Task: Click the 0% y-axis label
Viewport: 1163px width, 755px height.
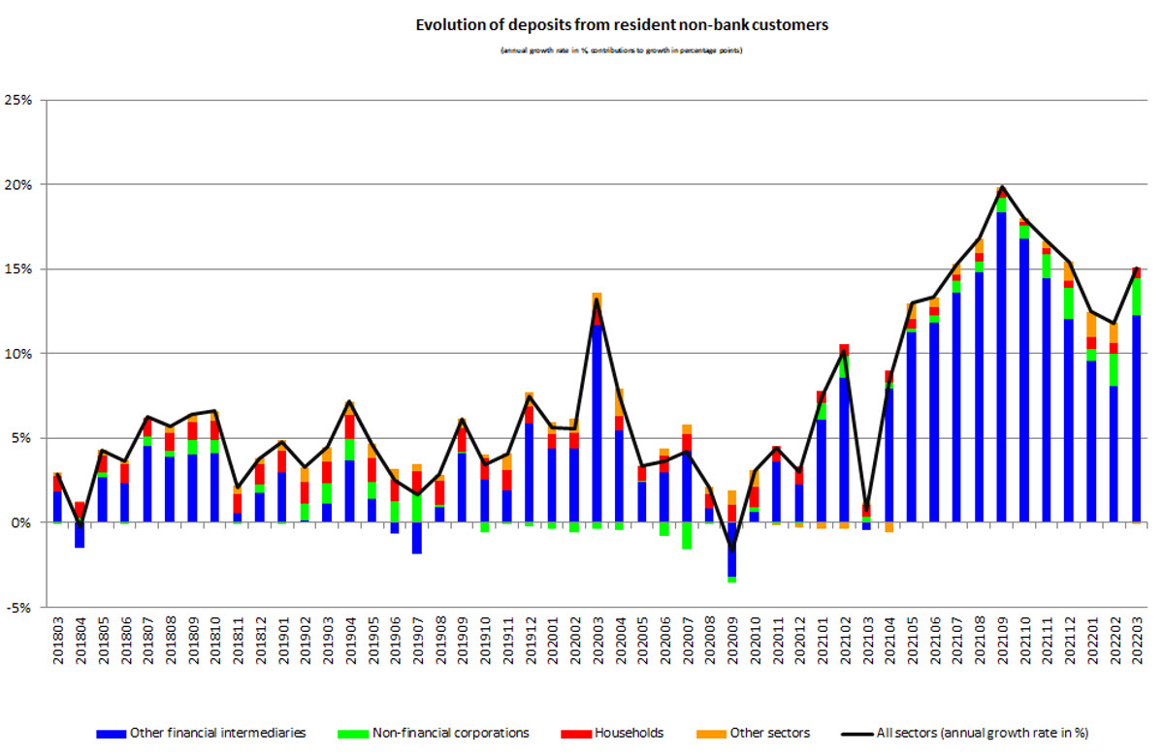Action: (21, 522)
